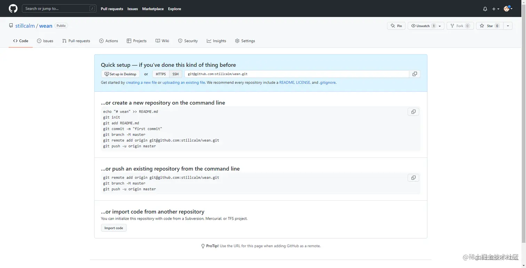Pin this repository

[x=396, y=26]
